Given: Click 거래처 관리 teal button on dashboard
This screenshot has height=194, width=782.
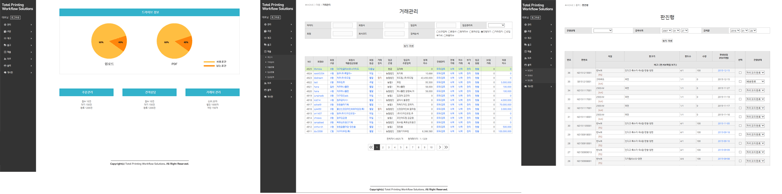Looking at the screenshot, I should pos(212,92).
